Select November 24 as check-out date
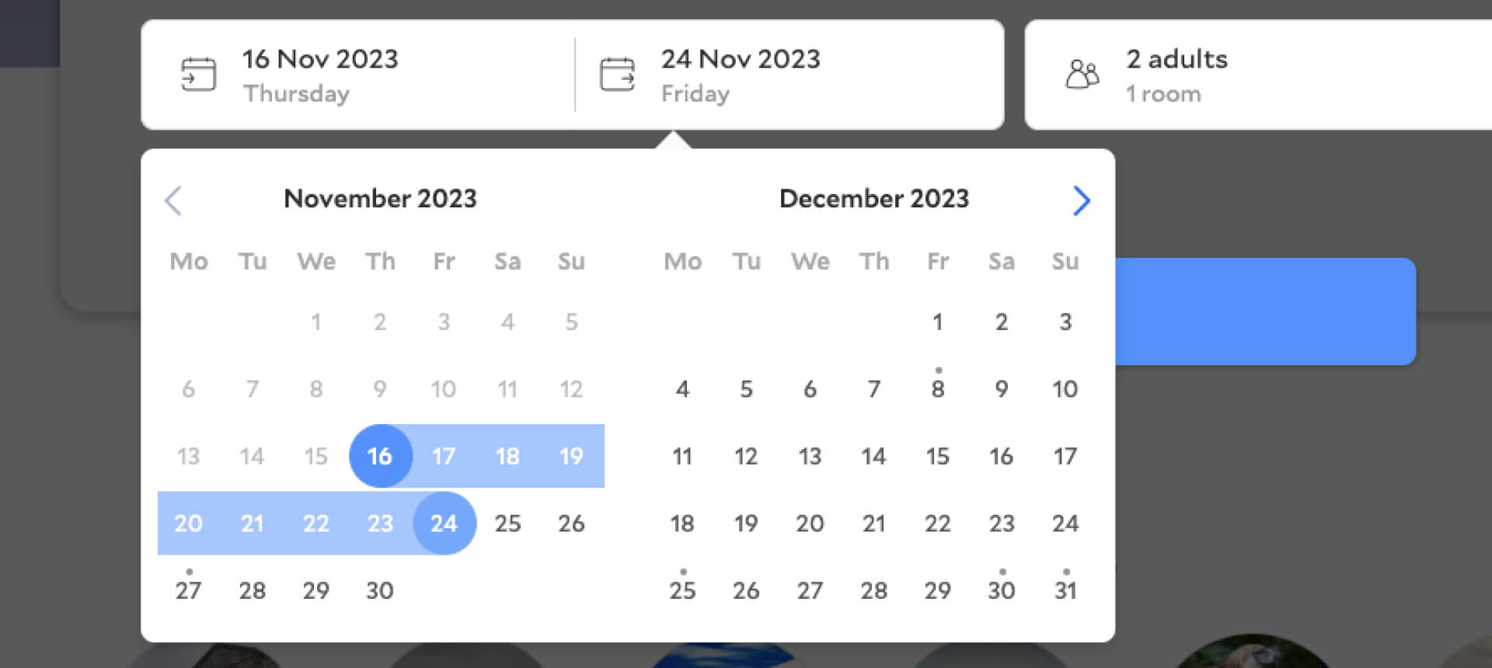 444,524
